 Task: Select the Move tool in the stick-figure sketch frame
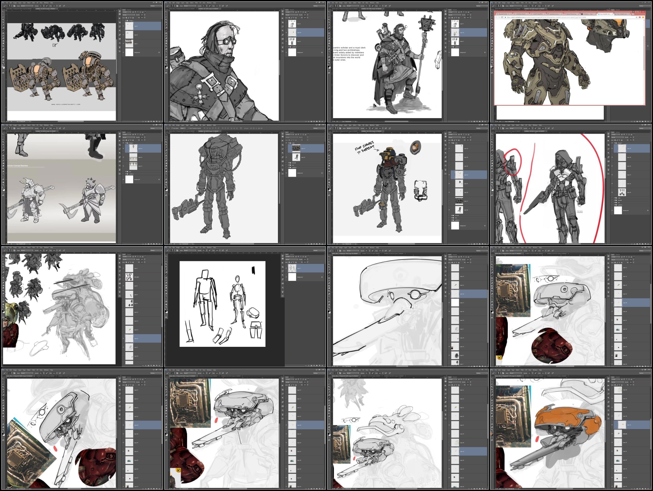[166, 256]
